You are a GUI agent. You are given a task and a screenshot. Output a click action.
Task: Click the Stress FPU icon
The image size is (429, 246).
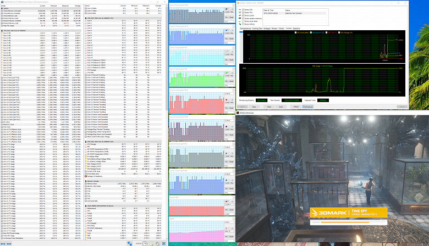[240, 12]
